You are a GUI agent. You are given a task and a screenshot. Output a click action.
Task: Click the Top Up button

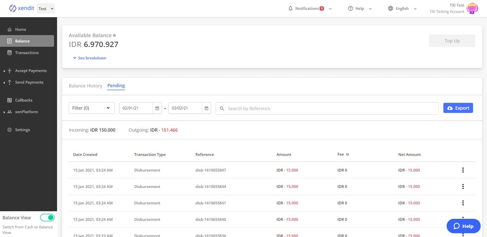pos(452,41)
